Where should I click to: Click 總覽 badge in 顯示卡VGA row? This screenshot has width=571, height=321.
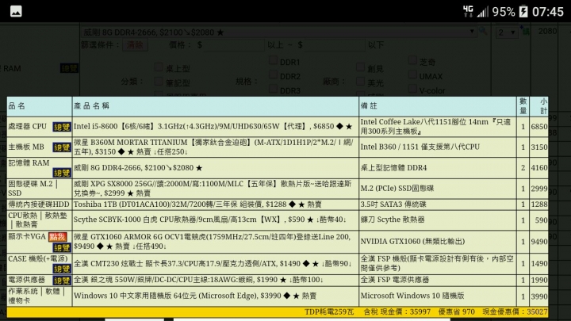62,248
